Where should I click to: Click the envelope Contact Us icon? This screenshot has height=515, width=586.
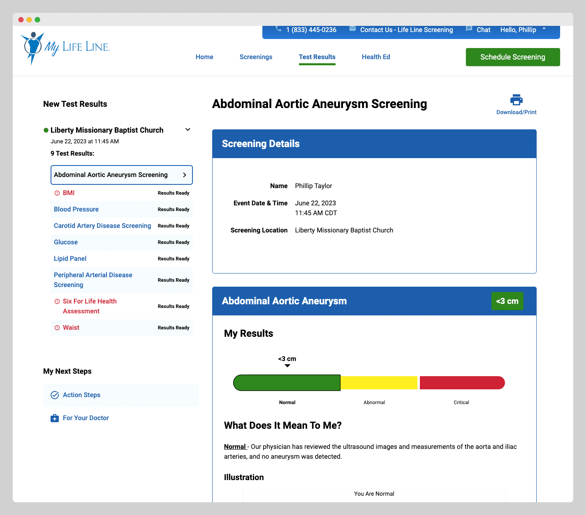tap(352, 29)
